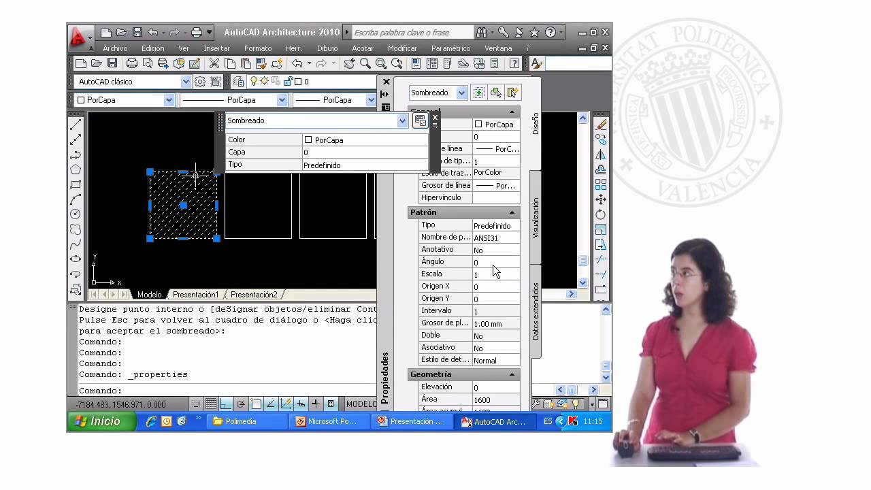The image size is (871, 490).
Task: Collapse the General section in Properties
Action: coord(512,111)
